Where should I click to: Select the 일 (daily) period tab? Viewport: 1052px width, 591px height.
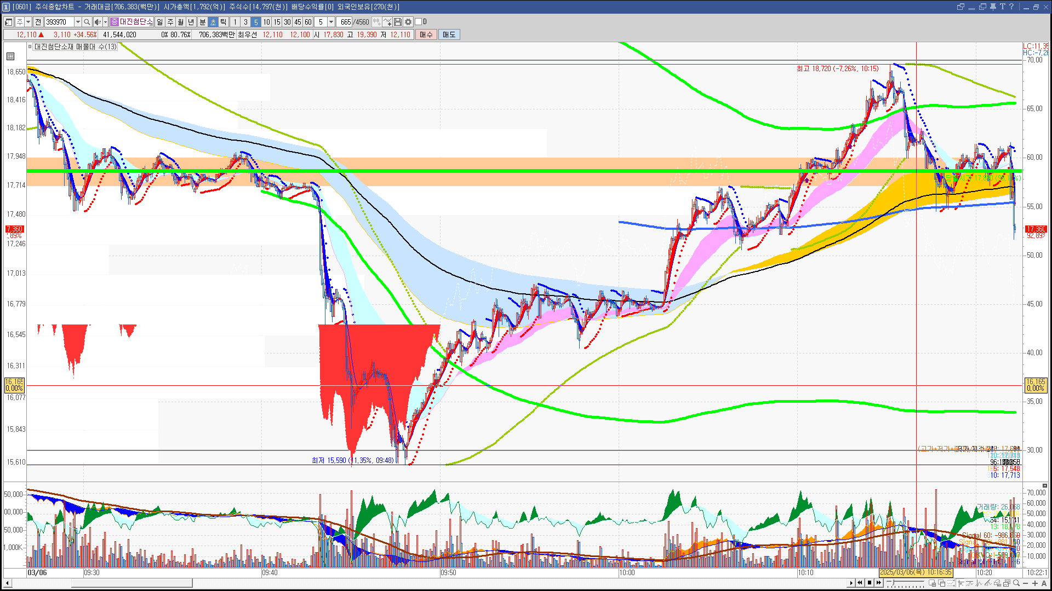coord(159,22)
